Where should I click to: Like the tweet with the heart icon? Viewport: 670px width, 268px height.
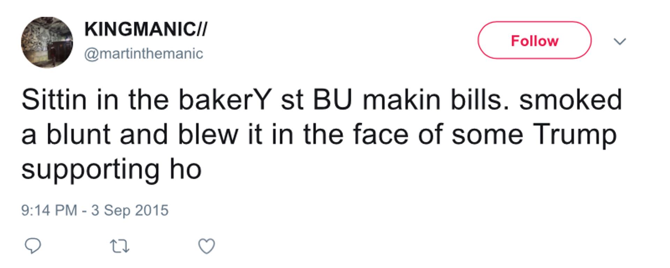click(x=207, y=246)
